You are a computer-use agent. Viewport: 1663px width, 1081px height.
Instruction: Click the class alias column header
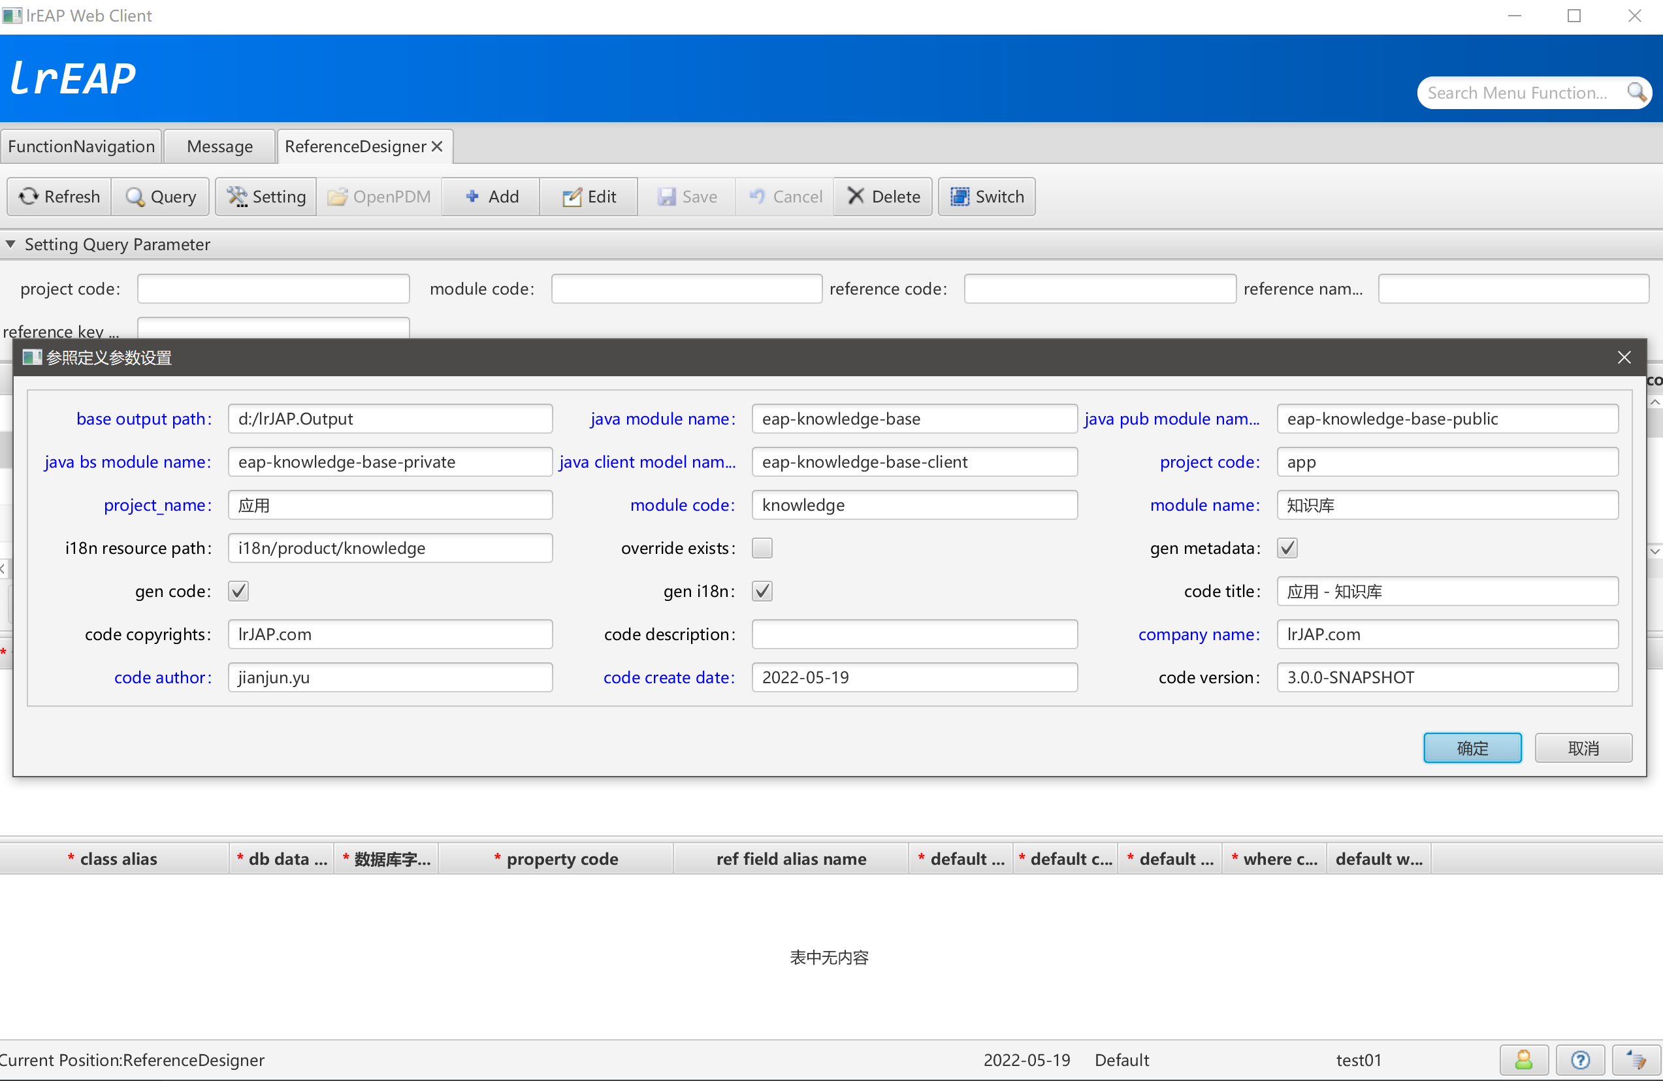114,860
